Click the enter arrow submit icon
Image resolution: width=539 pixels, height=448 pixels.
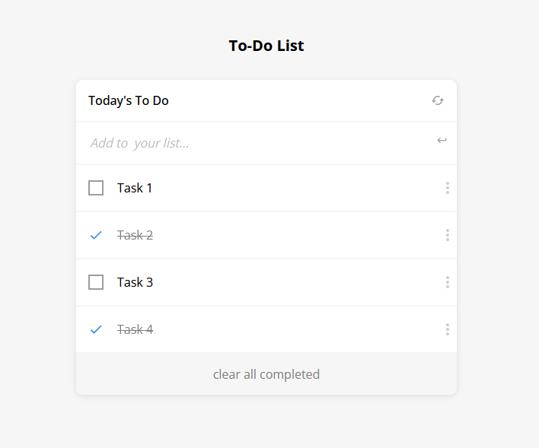coord(442,140)
